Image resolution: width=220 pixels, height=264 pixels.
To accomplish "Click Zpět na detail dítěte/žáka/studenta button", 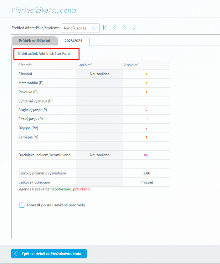I will coord(49,254).
